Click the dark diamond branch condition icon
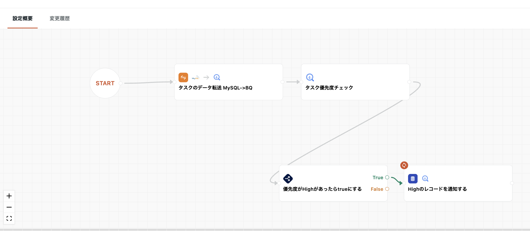Viewport: 530px width, 240px height. (x=288, y=179)
